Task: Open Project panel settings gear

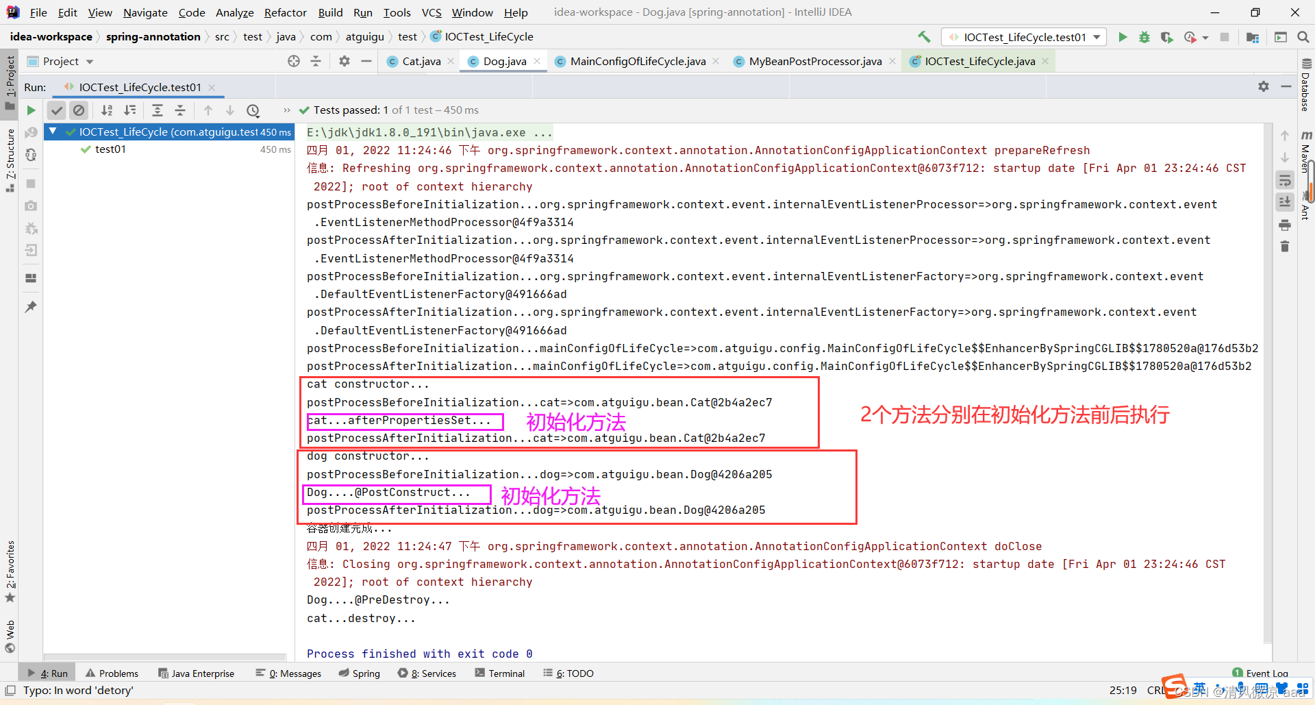Action: tap(345, 61)
